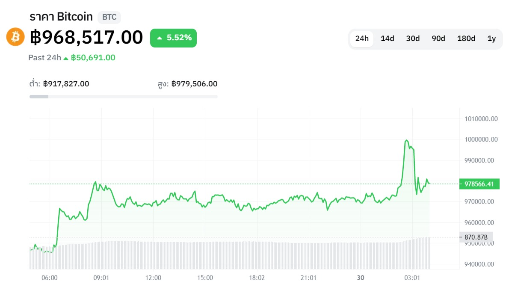Select the 24h time range tab

[x=362, y=38]
